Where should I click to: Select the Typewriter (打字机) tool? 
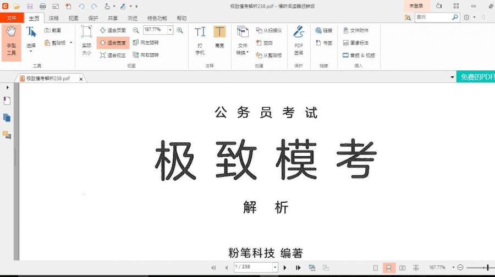pyautogui.click(x=200, y=41)
